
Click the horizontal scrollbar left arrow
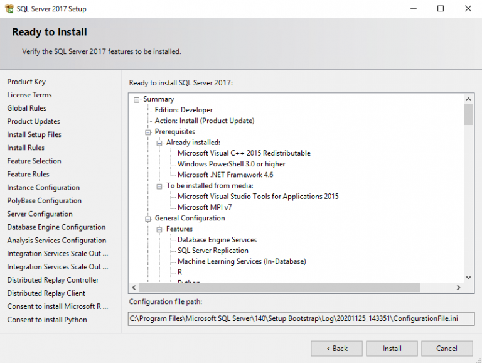[134, 288]
